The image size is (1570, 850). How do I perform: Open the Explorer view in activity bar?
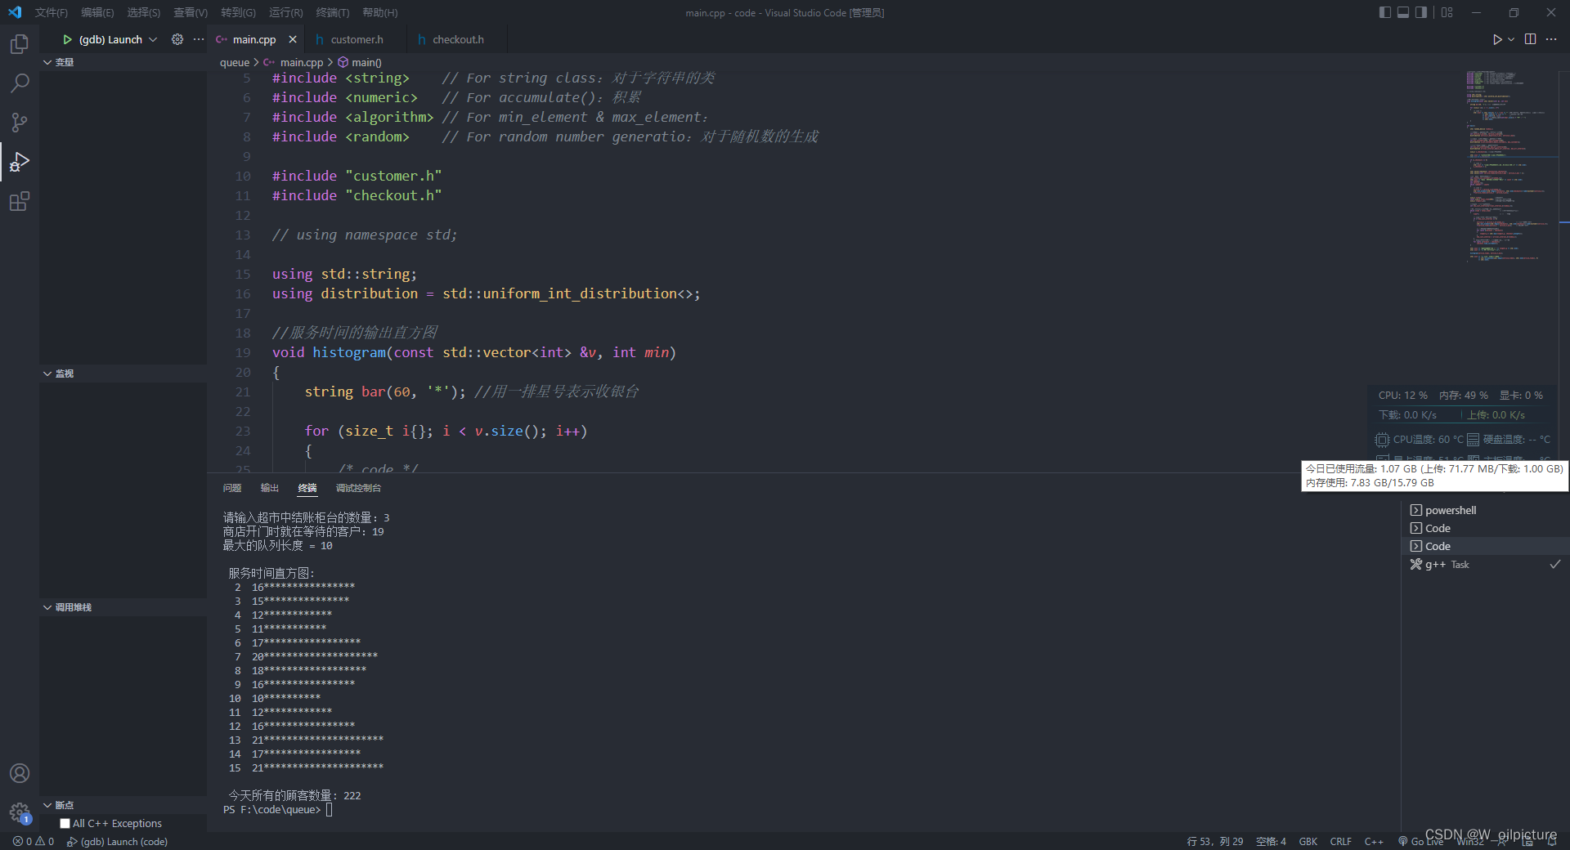click(x=20, y=44)
